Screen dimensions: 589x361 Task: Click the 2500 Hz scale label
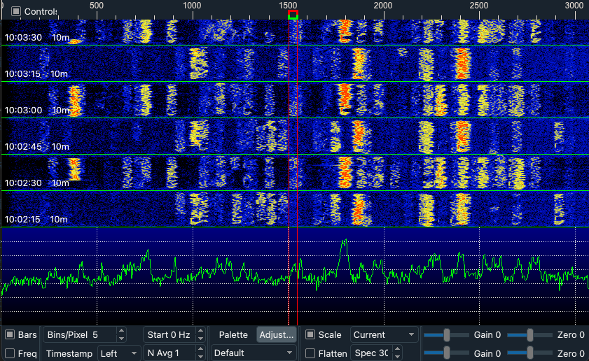[479, 6]
